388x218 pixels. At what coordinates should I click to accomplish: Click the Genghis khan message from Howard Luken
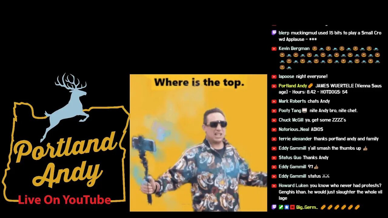(x=330, y=192)
